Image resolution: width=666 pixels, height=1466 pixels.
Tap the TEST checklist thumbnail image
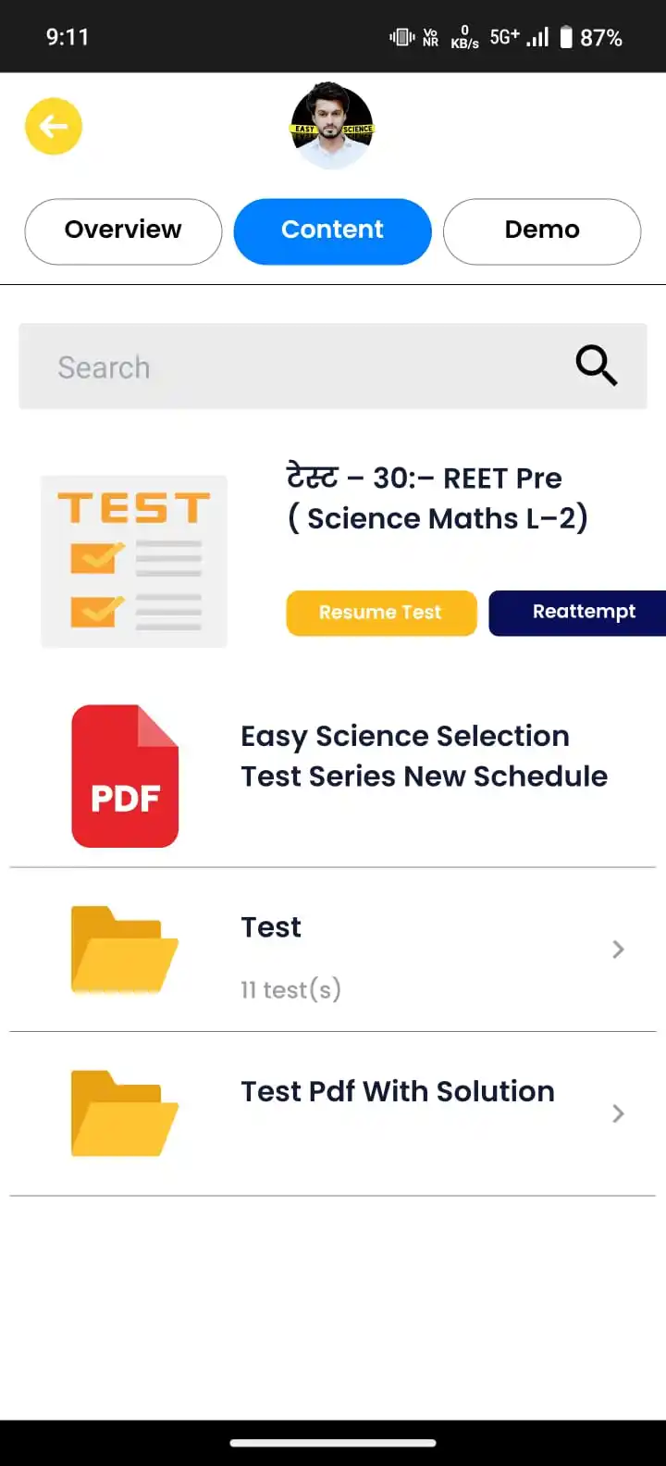click(x=134, y=561)
